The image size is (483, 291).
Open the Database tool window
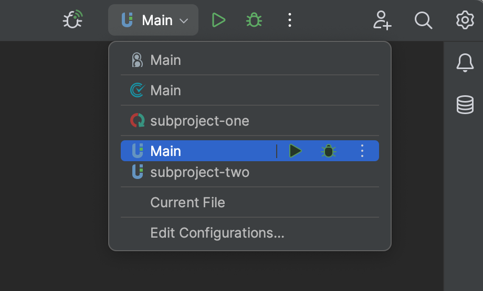pyautogui.click(x=465, y=105)
